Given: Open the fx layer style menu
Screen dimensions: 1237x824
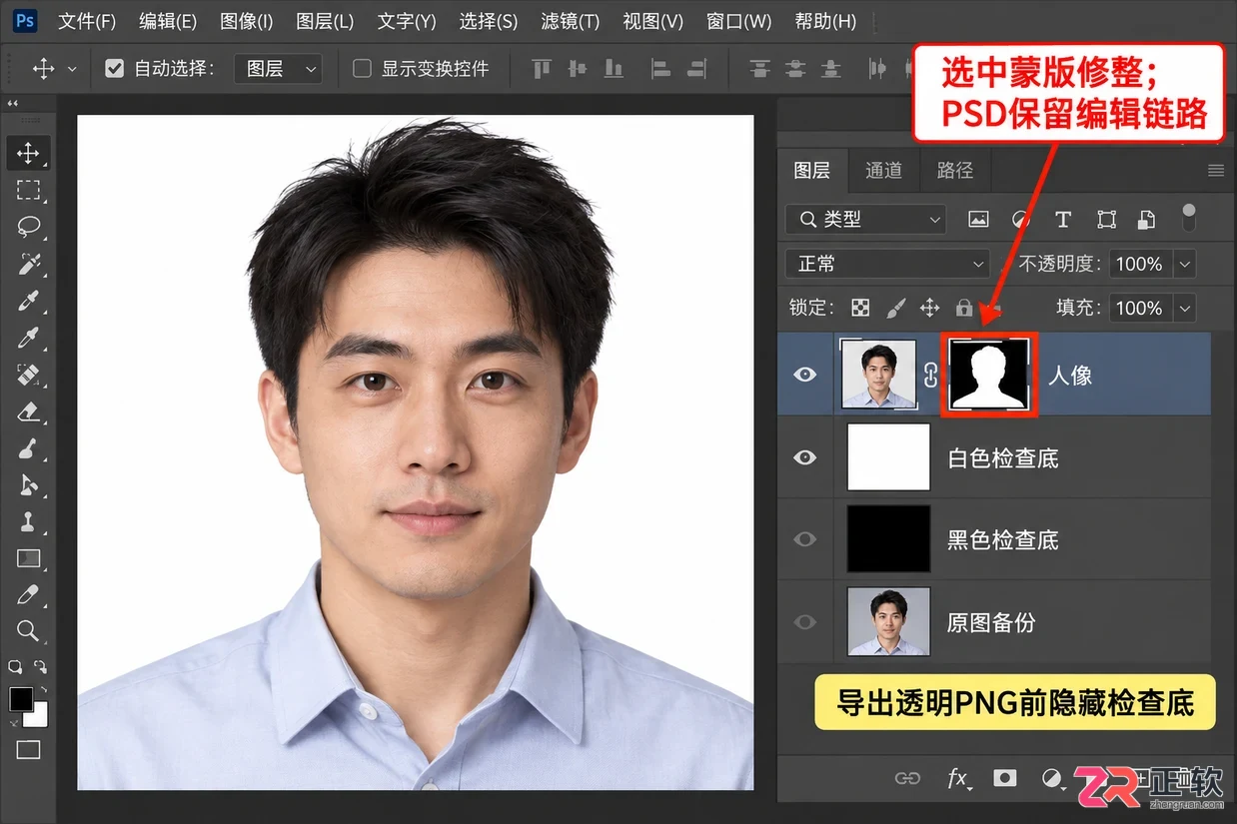Looking at the screenshot, I should pos(958,778).
